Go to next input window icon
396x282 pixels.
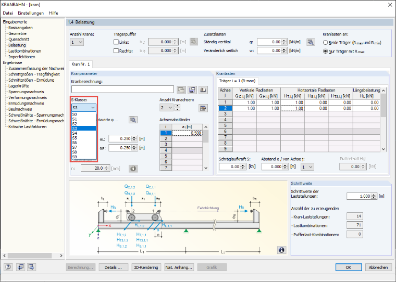32,267
